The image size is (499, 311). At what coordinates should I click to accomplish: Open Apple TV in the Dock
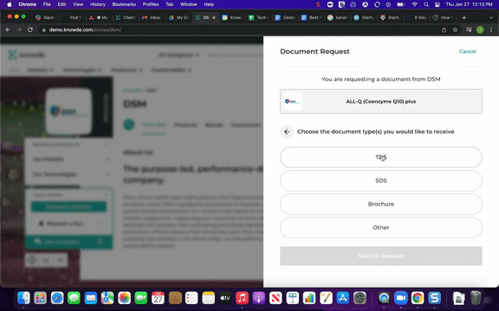[x=225, y=298]
